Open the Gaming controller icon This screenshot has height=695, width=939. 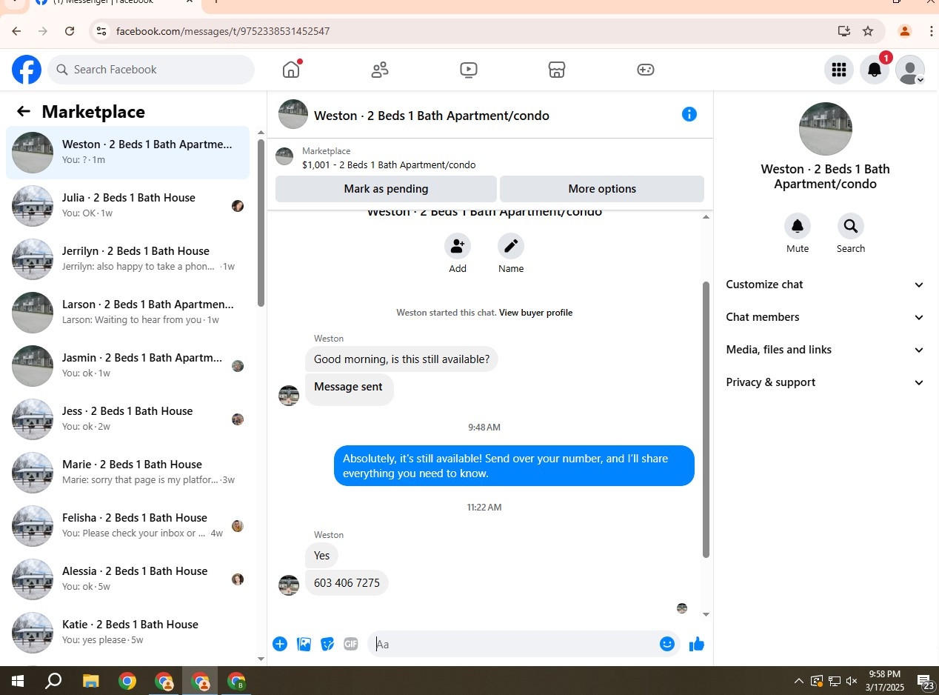coord(646,70)
